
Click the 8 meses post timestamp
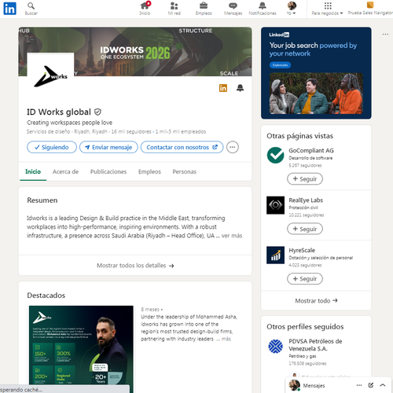pos(150,310)
